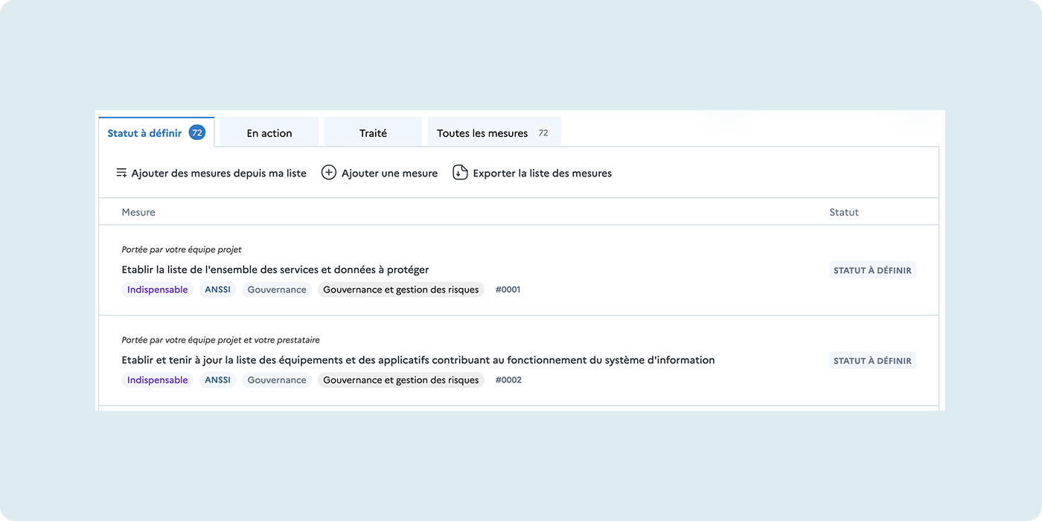Click the circled plus icon for 'Ajouter une mesure'
Viewport: 1042px width, 521px height.
(328, 173)
